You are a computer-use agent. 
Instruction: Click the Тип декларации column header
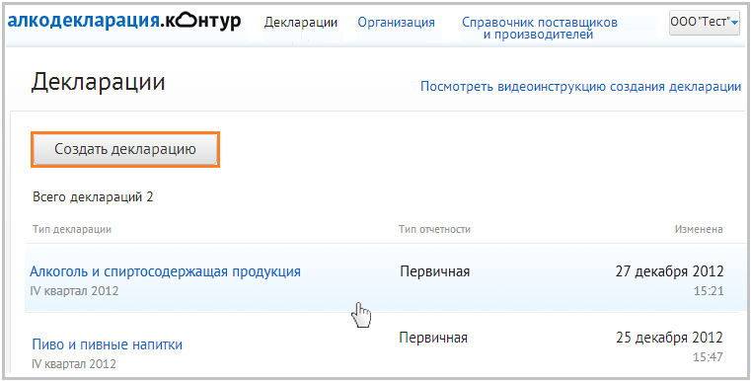[x=72, y=230]
